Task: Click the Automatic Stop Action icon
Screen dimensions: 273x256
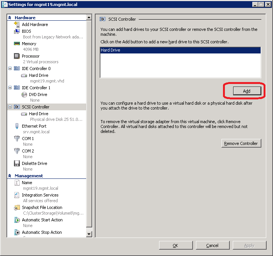Action: tap(17, 232)
